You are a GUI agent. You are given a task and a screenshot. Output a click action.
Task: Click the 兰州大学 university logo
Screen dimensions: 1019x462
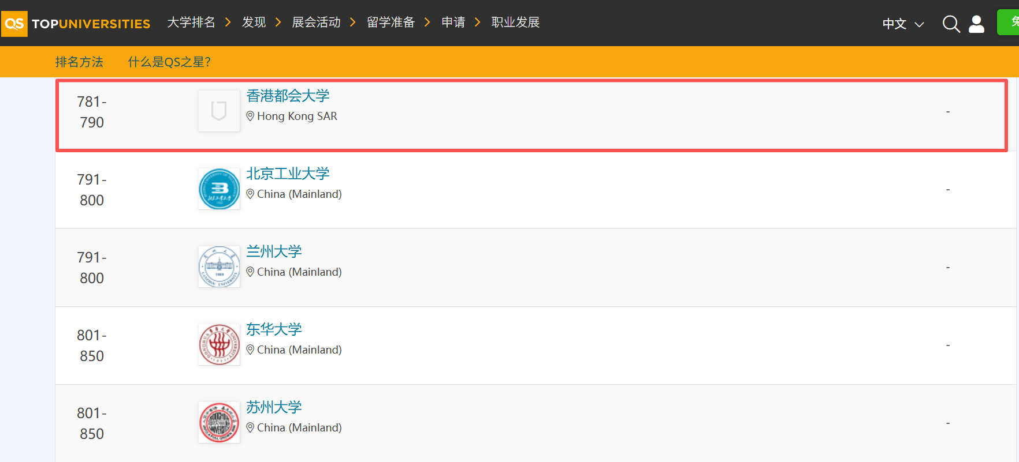tap(219, 266)
